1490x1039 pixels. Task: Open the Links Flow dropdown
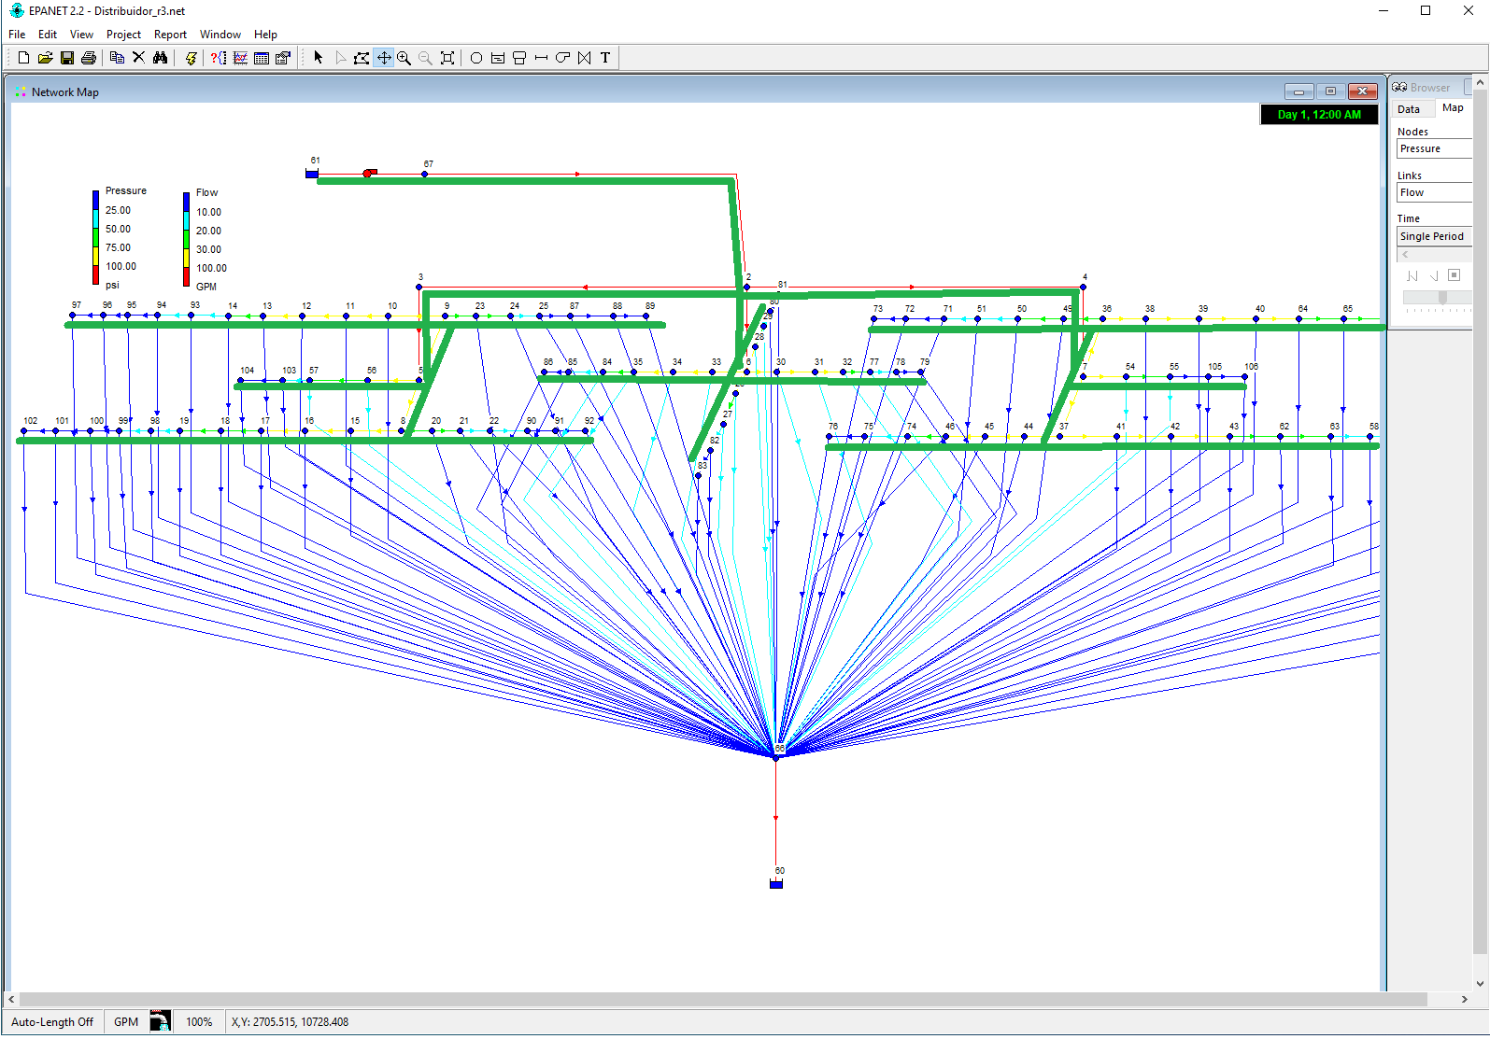click(1435, 192)
